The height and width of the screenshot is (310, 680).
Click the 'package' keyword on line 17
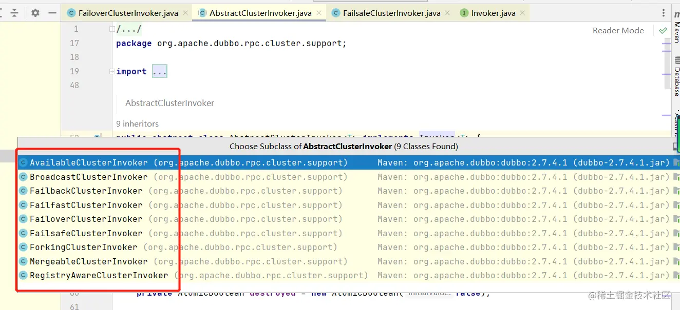pos(134,44)
